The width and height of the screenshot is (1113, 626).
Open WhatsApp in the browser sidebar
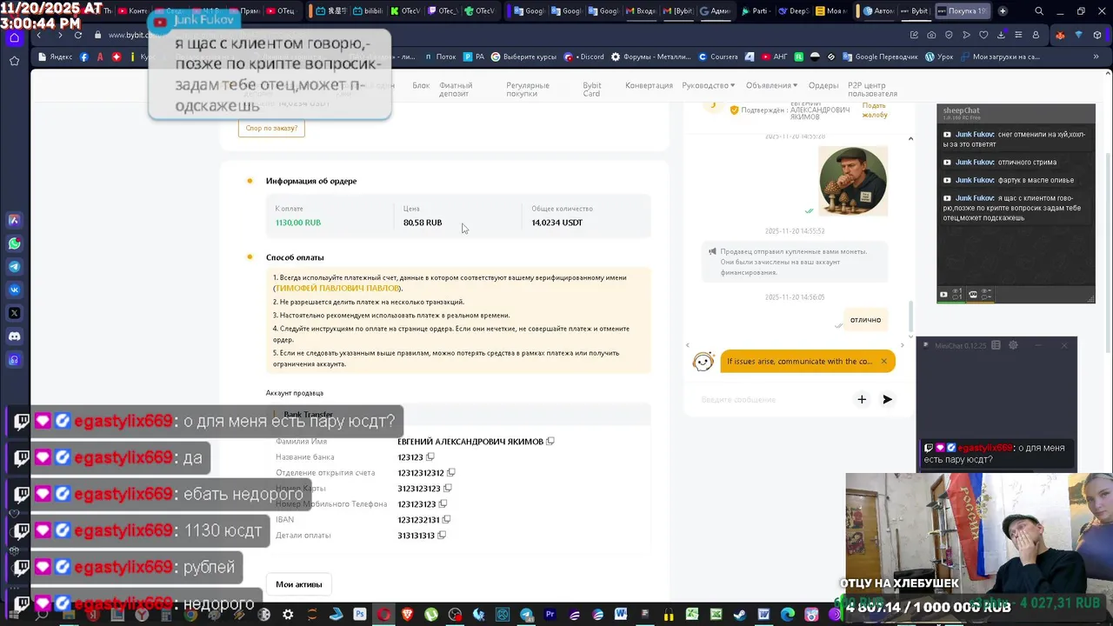14,243
